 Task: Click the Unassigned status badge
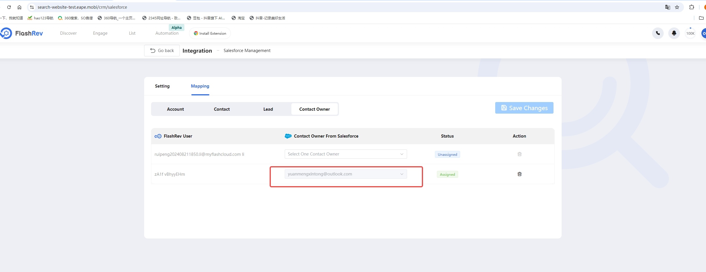pos(447,155)
